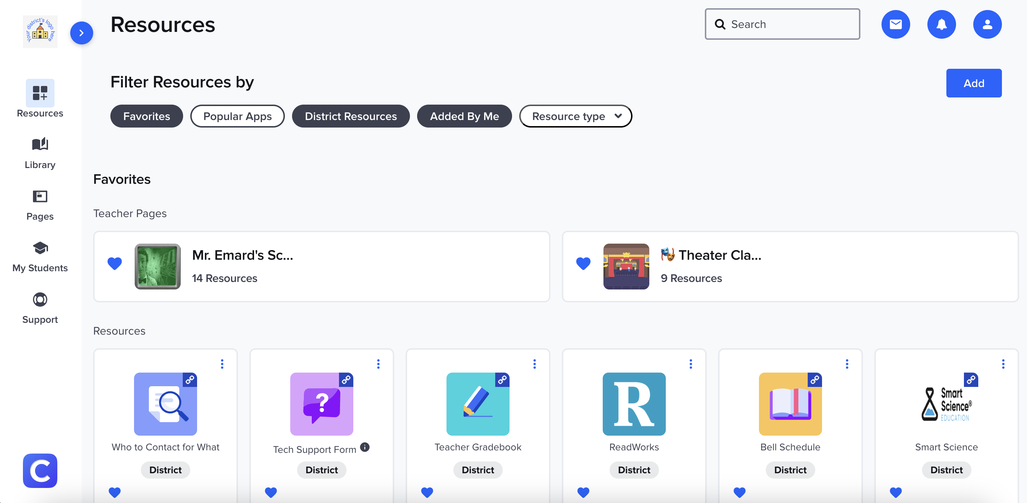The image size is (1027, 503).
Task: Open ReadWorks card options menu
Action: [x=691, y=364]
